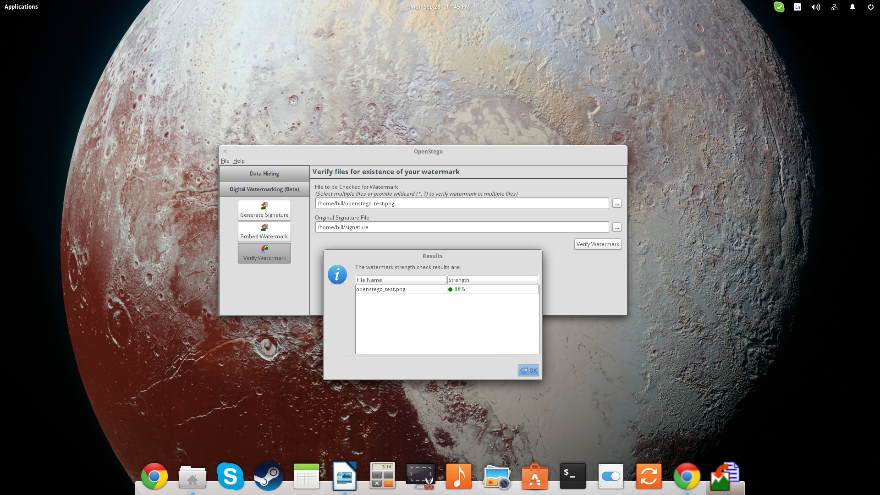Open the keyboard language indicator
Image resolution: width=880 pixels, height=495 pixels.
point(797,7)
